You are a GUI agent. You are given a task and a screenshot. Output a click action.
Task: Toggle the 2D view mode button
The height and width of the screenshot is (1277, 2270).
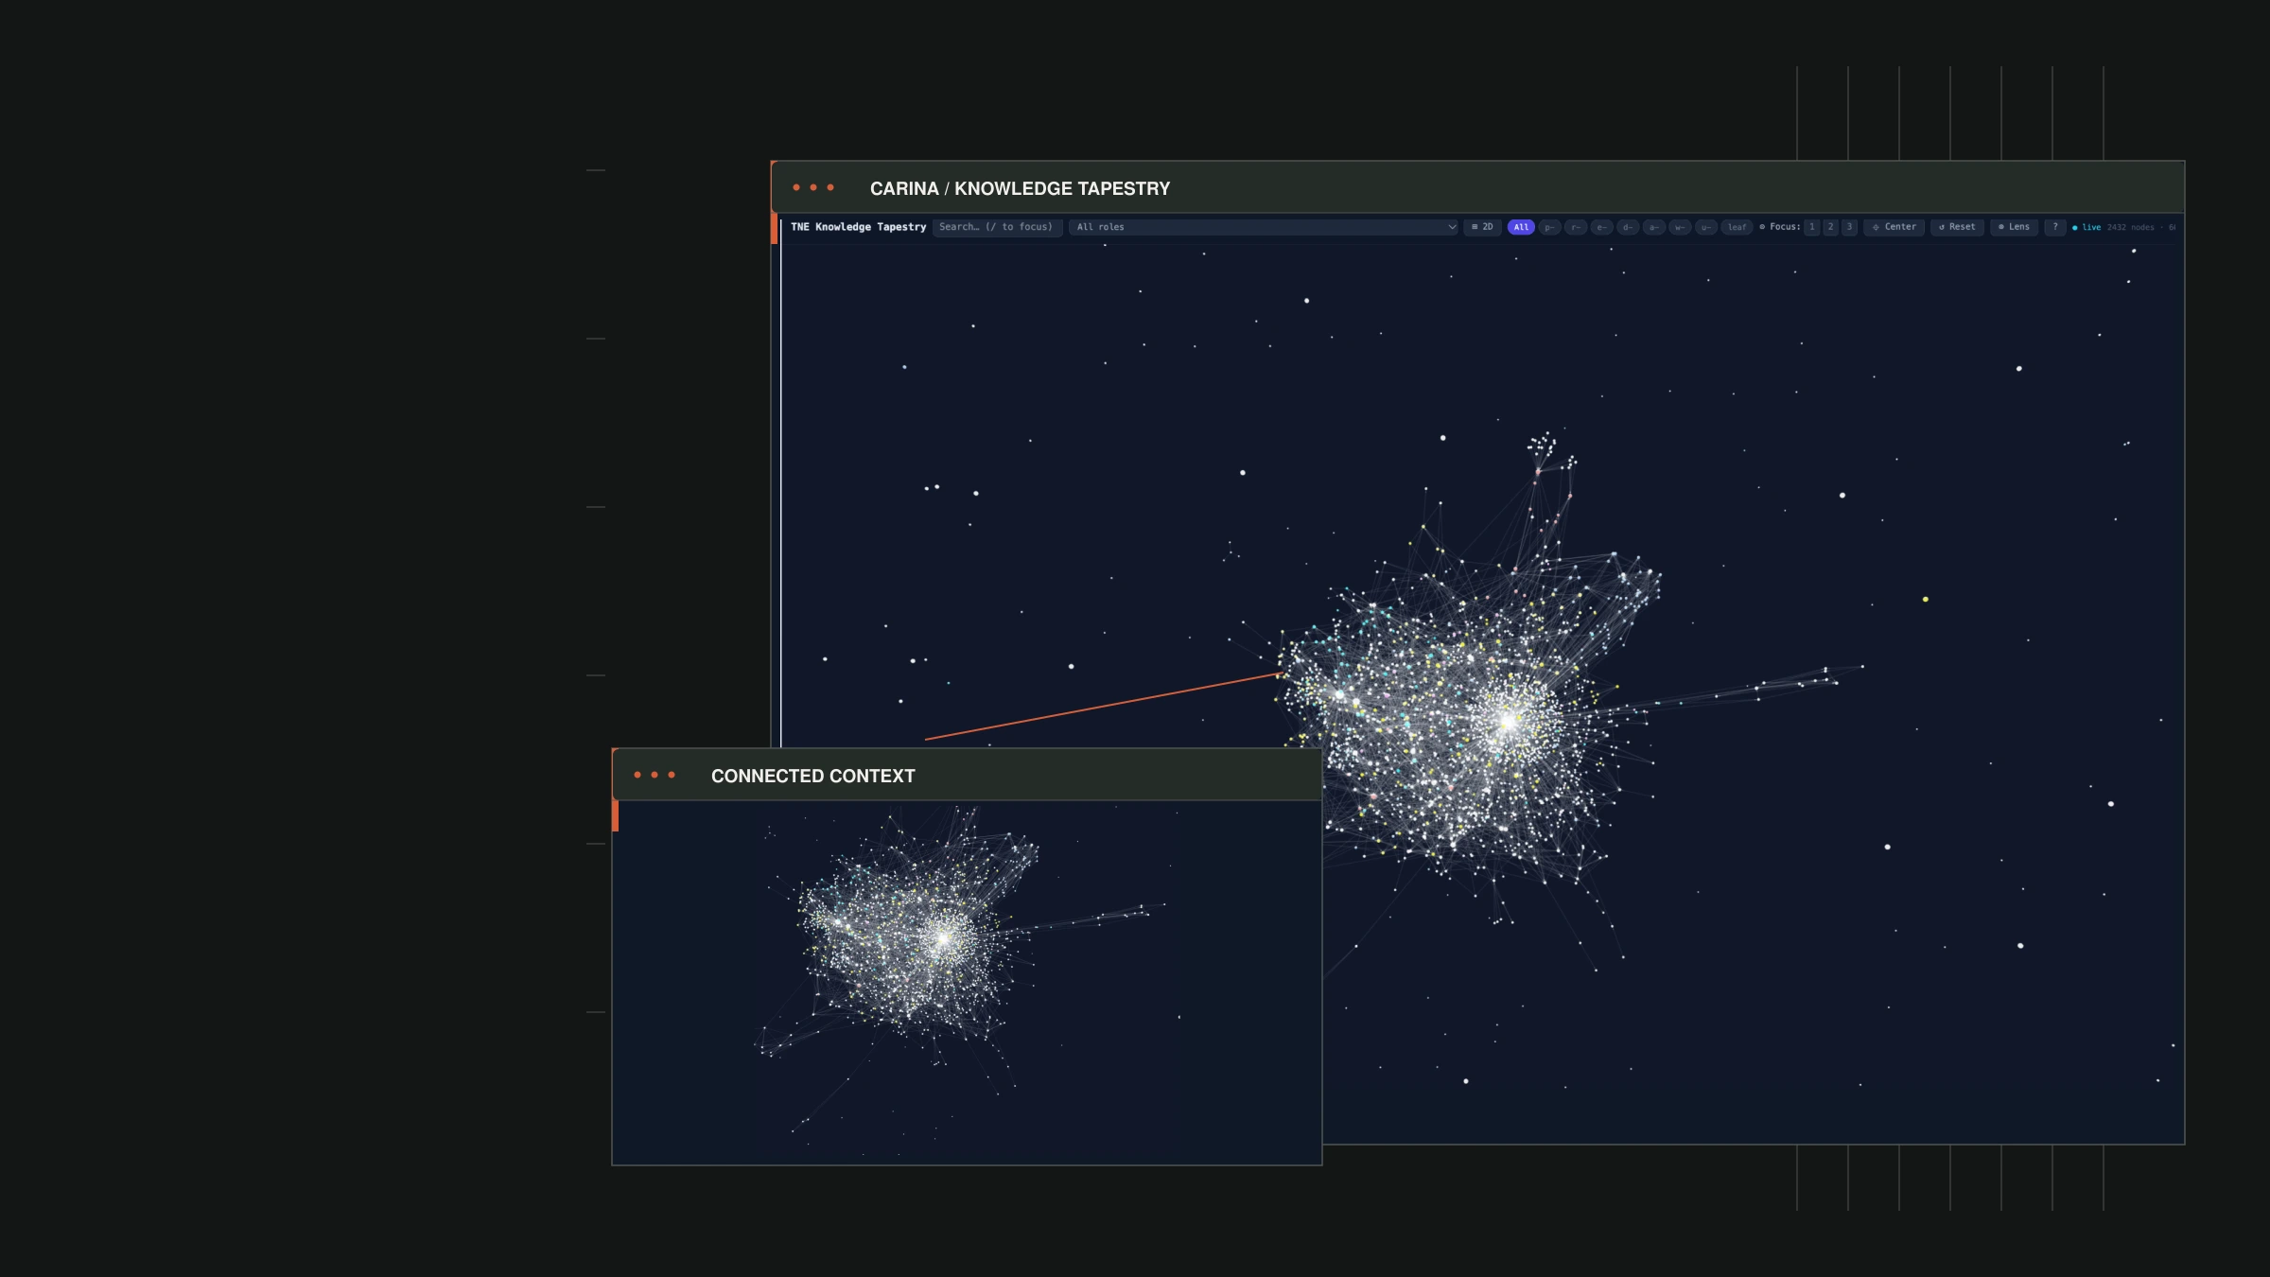pyautogui.click(x=1482, y=227)
